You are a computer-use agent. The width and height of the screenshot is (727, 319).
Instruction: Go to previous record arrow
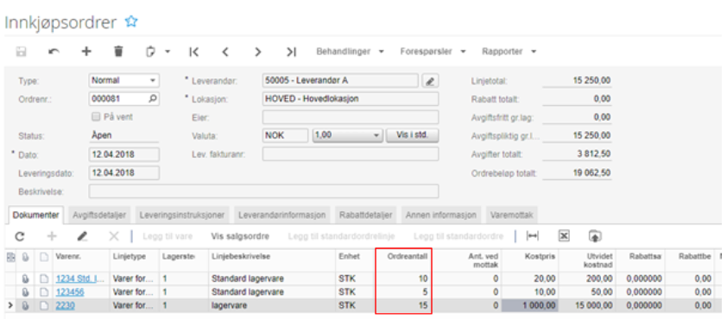click(225, 52)
